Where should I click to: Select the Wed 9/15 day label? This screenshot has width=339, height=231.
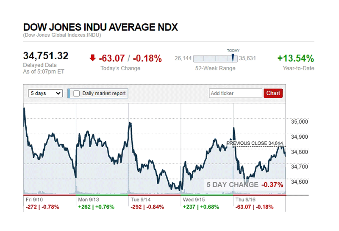pos(193,199)
